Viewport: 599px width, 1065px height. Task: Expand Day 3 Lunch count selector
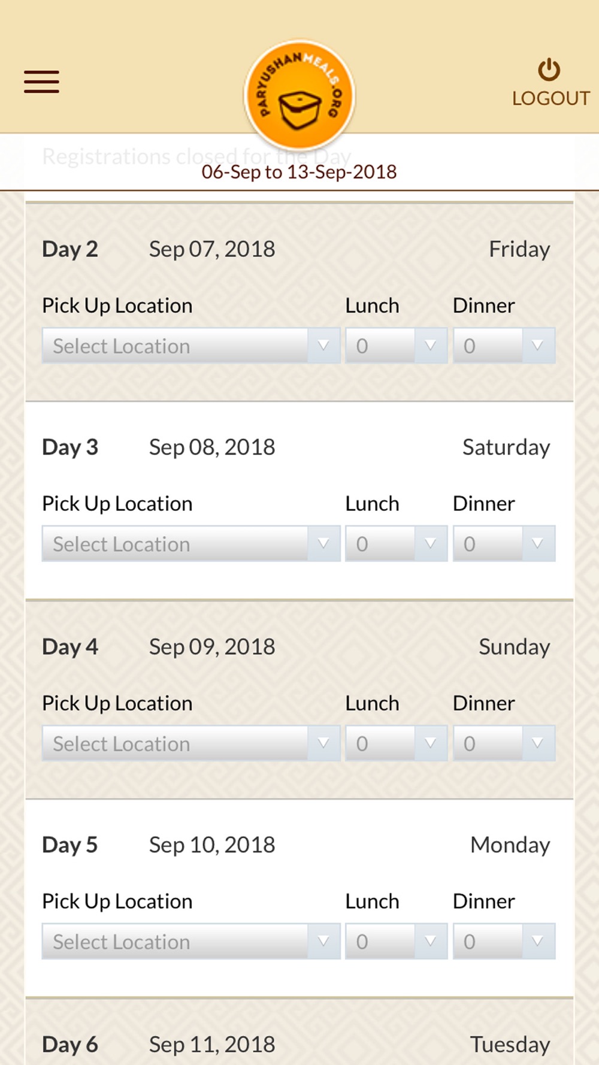pos(396,544)
